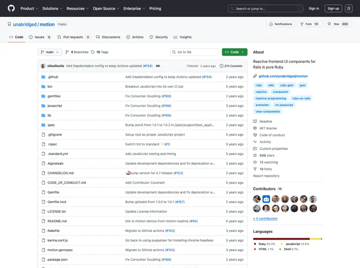Click the view-components topic tag
The height and width of the screenshot is (268, 360).
[268, 111]
